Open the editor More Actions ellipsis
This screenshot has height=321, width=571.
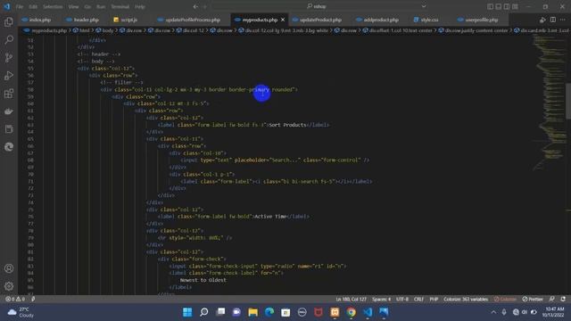[563, 20]
